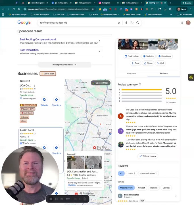Filter reviews by All chip
This screenshot has height=205, width=194.
click(121, 173)
